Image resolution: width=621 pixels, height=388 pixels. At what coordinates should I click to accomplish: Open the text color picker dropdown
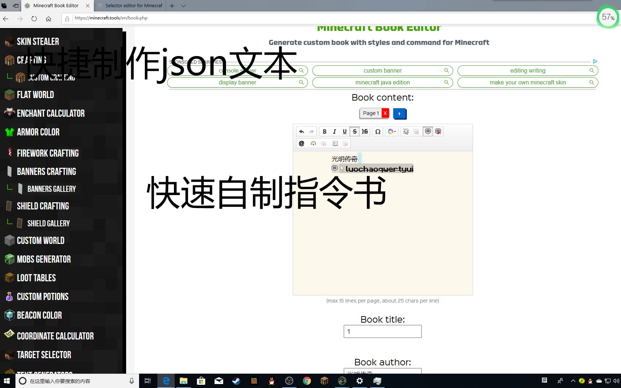(392, 131)
